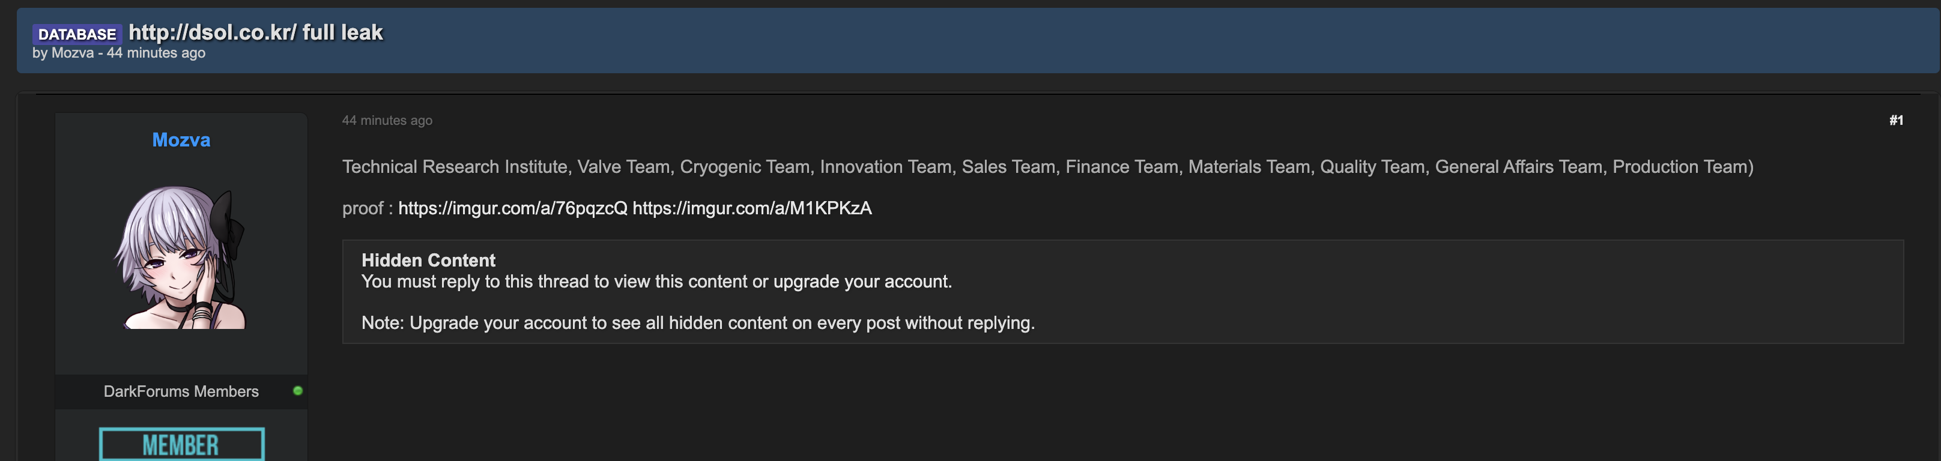Click the teal MEMBER rank badge
1941x461 pixels.
coord(181,444)
